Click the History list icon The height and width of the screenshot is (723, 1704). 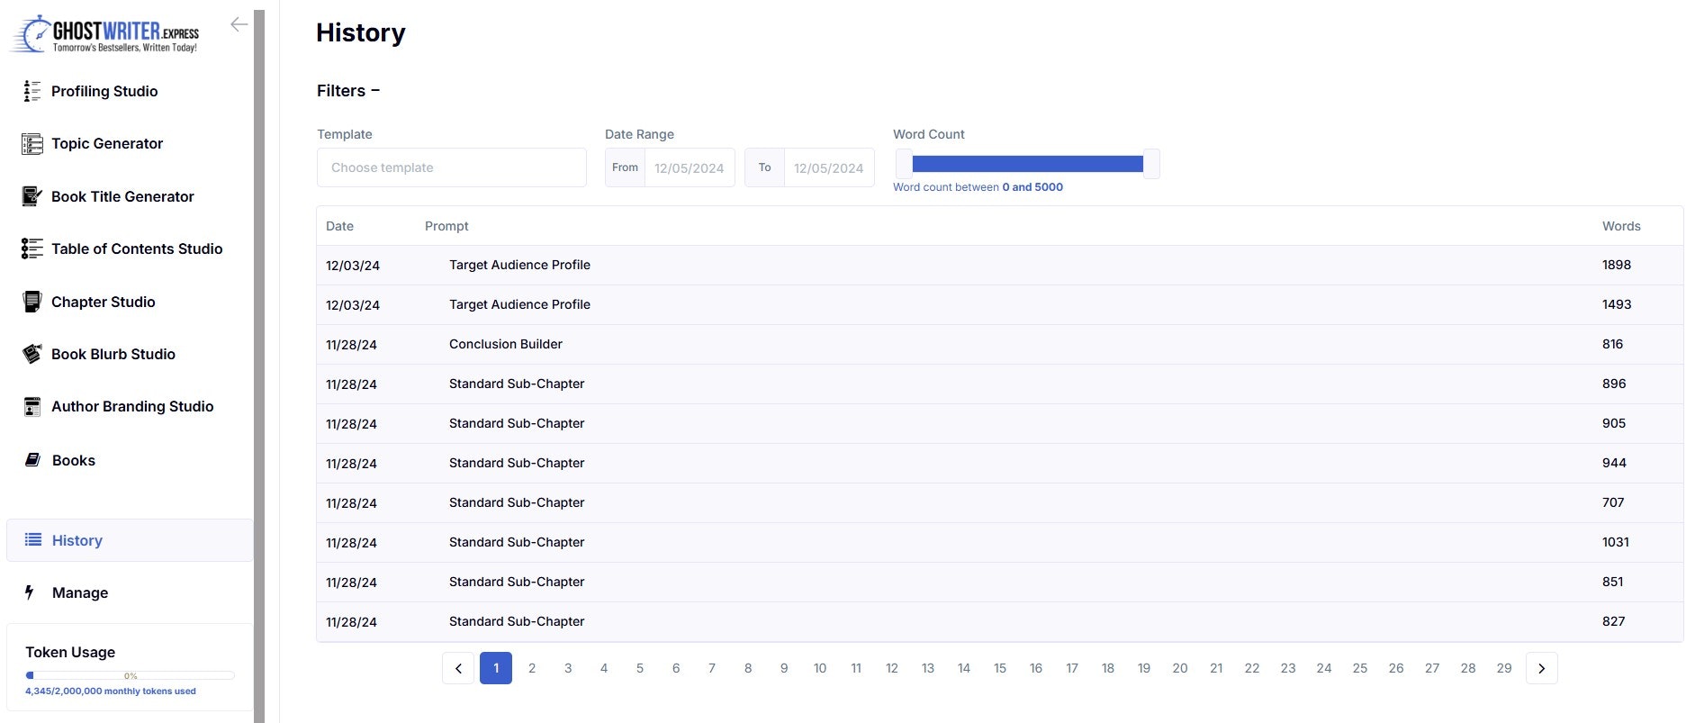click(x=33, y=540)
